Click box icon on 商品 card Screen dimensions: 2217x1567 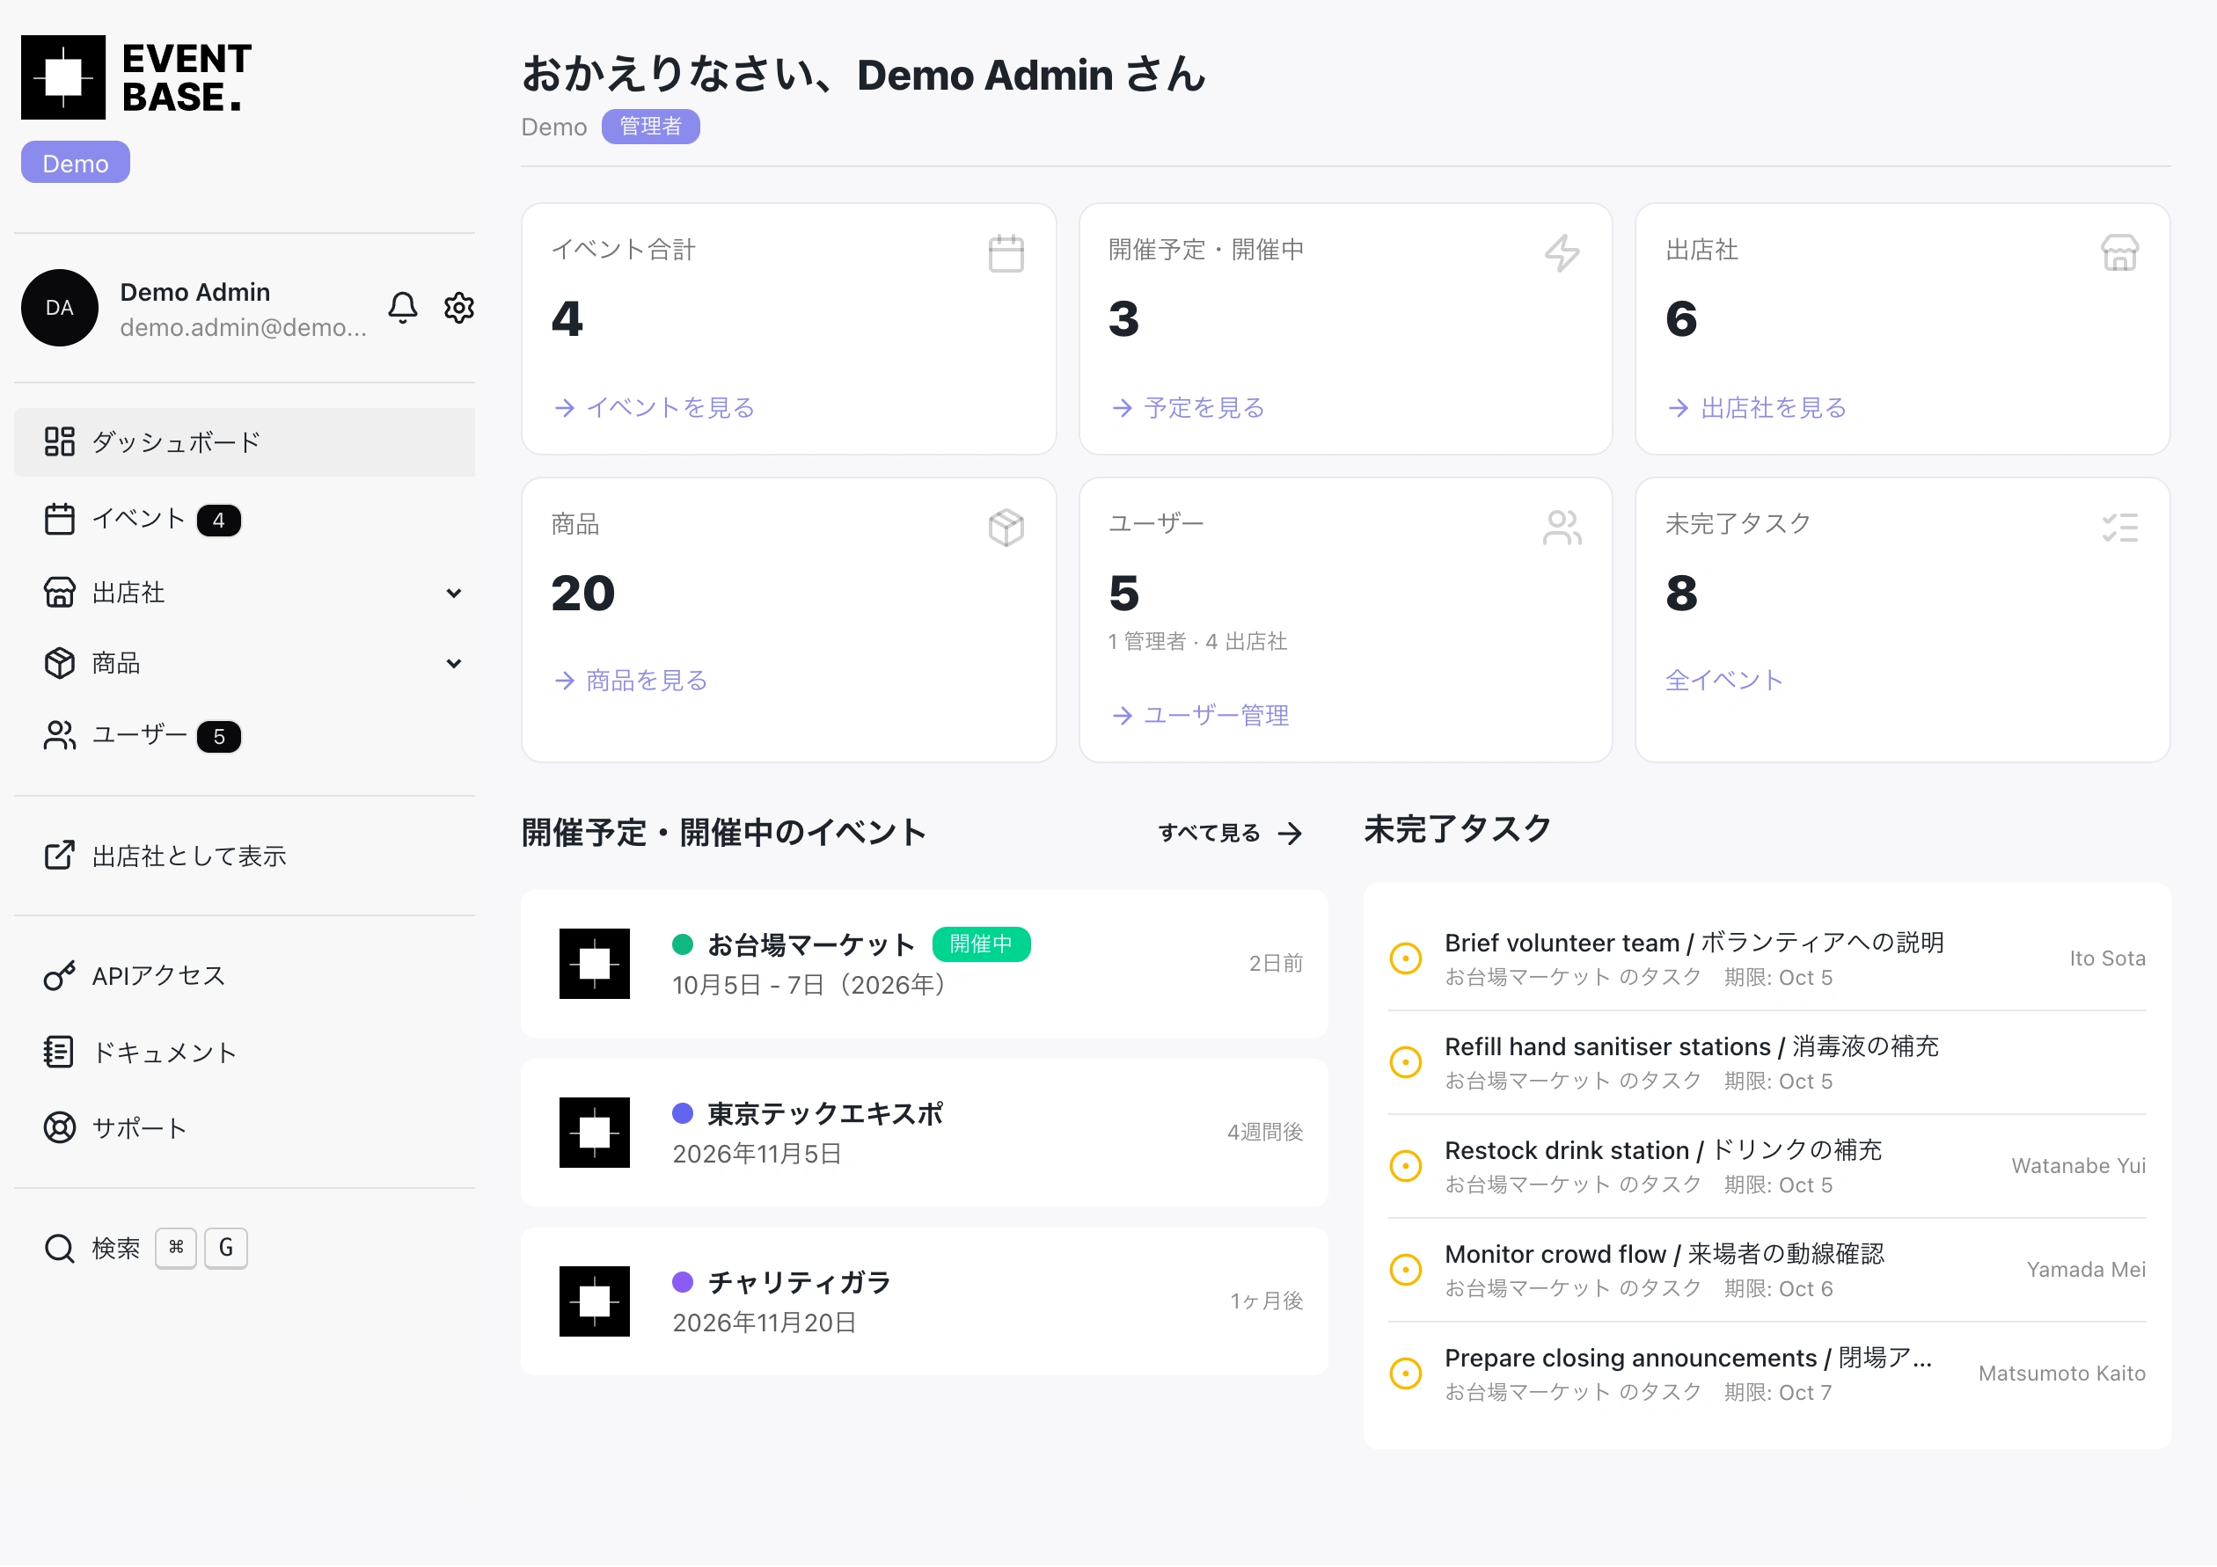[1006, 528]
